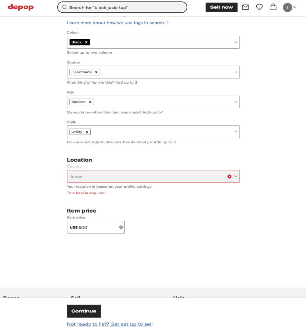Open the 'Get set up to sell' link

pos(110,324)
